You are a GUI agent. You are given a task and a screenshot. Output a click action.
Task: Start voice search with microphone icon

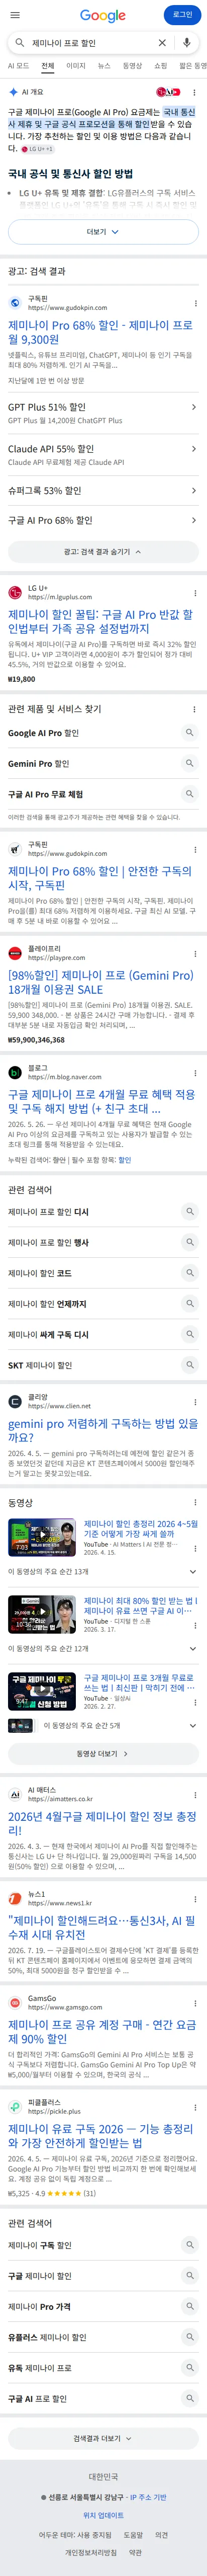[x=186, y=43]
